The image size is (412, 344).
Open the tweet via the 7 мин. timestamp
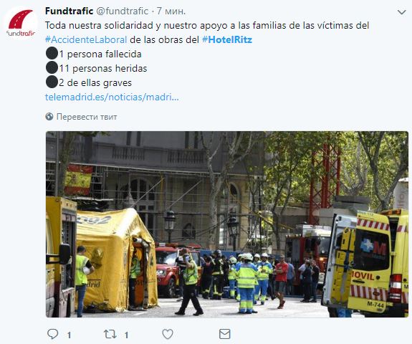tap(171, 11)
